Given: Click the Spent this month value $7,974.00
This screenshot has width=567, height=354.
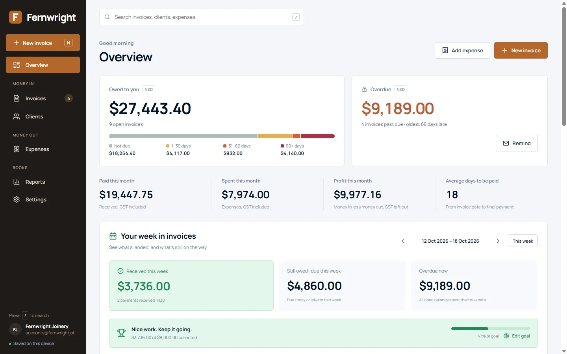Looking at the screenshot, I should pos(245,195).
